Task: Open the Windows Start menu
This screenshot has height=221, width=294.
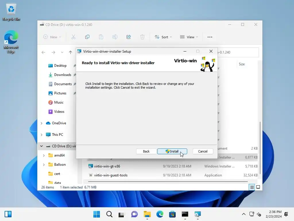Action: tap(96, 214)
